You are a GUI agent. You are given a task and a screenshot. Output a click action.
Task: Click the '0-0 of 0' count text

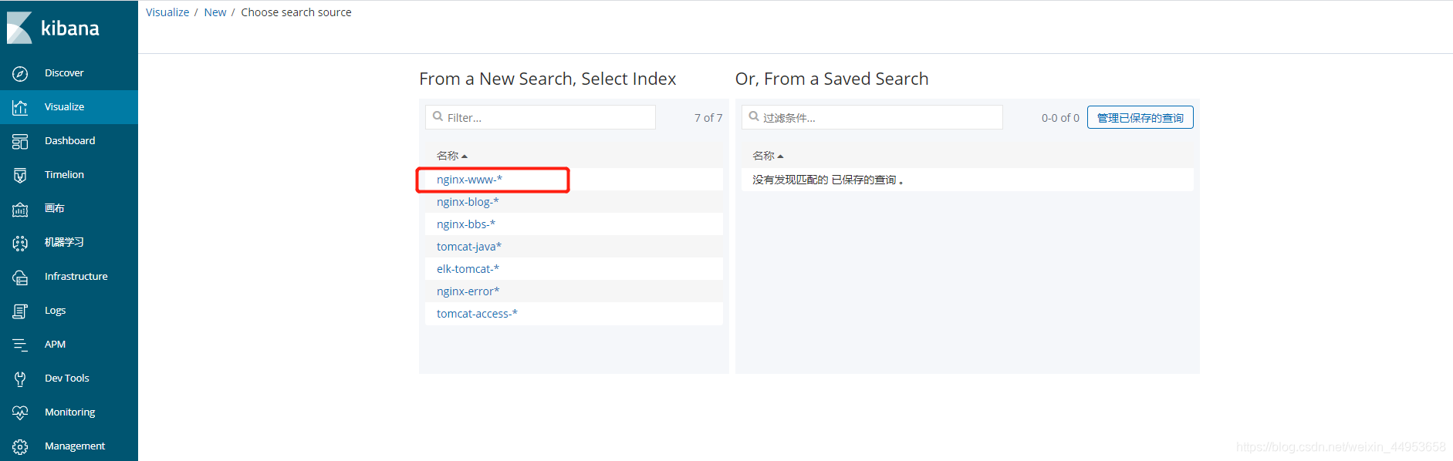click(1060, 118)
